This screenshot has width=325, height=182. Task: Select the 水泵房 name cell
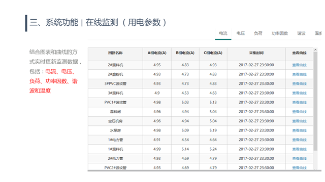(x=115, y=130)
